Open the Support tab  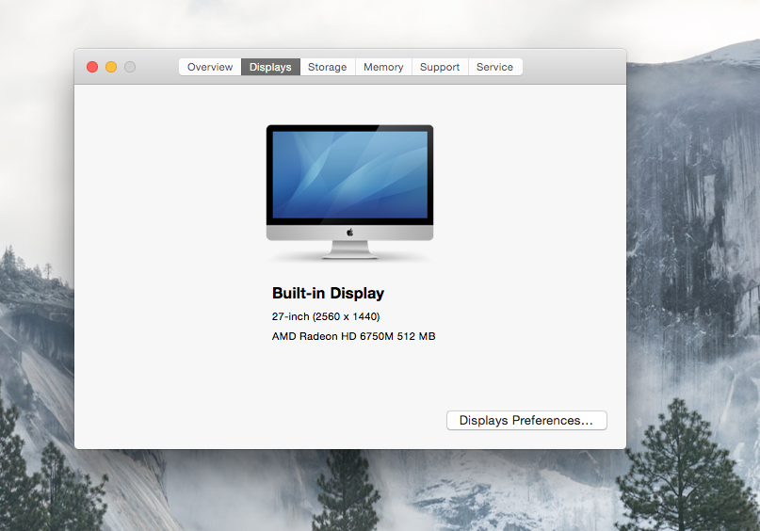[x=440, y=67]
